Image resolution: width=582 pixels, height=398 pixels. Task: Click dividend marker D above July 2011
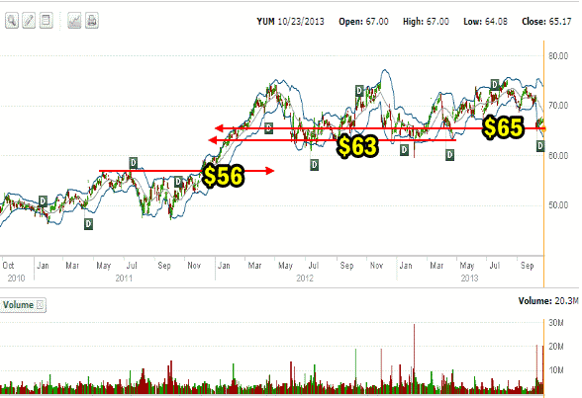[x=134, y=163]
